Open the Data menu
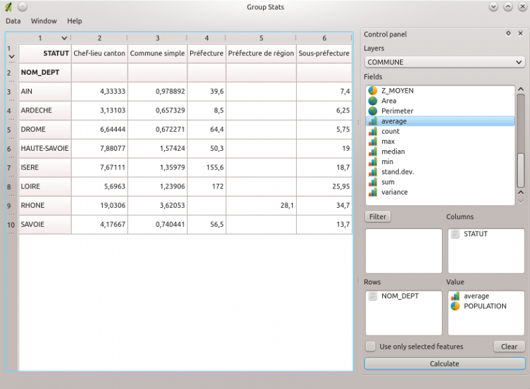 point(13,21)
